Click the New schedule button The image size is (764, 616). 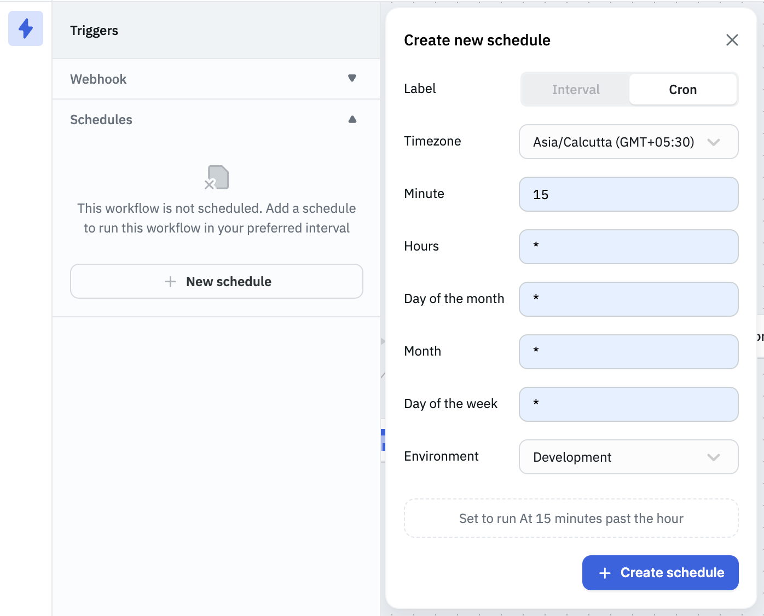click(216, 281)
